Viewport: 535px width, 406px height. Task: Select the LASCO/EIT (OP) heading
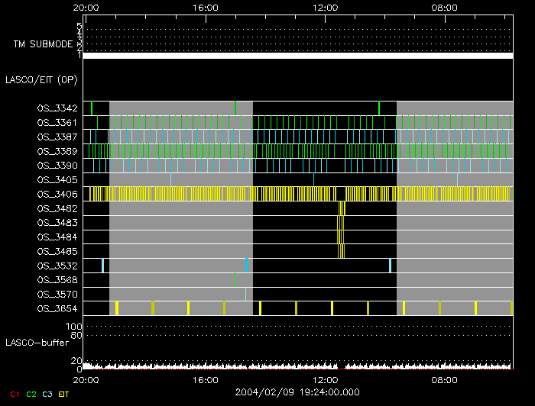coord(41,79)
